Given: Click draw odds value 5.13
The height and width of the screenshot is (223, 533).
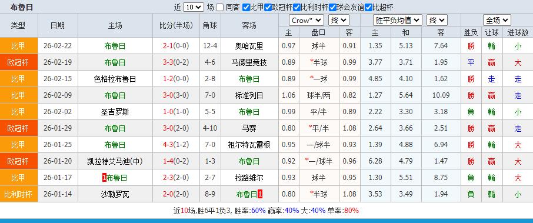Looking at the screenshot, I should [406, 46].
